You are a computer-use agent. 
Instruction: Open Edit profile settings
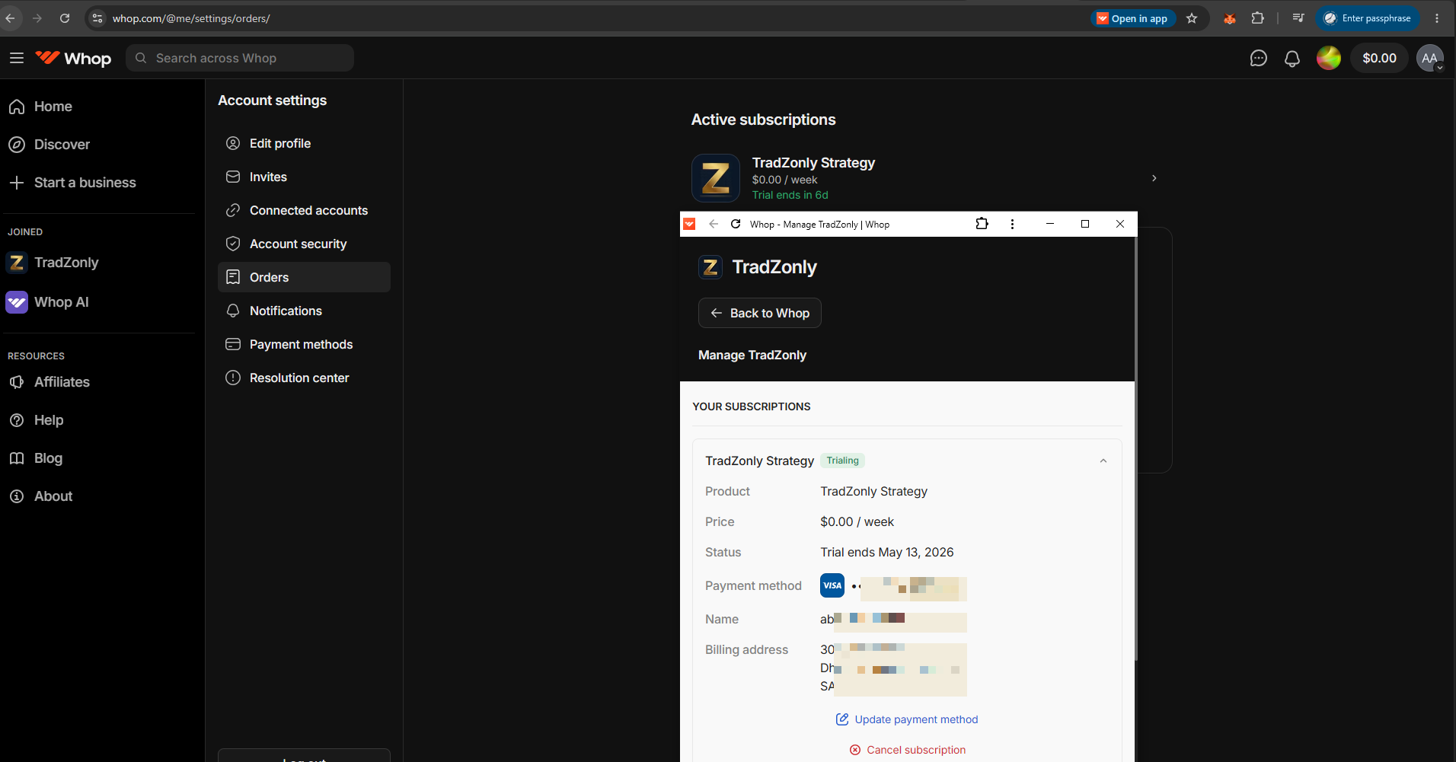click(x=304, y=143)
